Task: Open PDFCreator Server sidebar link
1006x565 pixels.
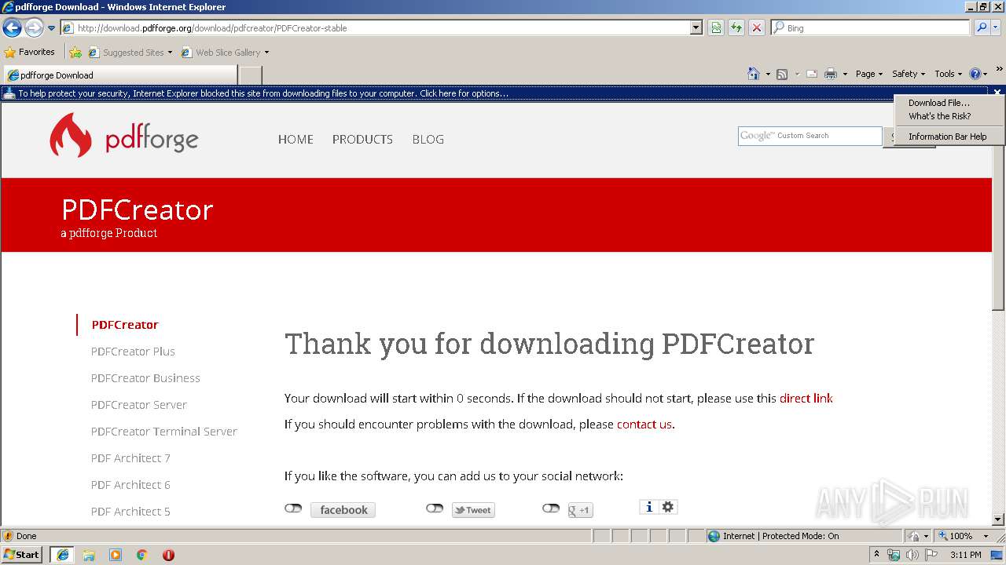Action: tap(139, 405)
